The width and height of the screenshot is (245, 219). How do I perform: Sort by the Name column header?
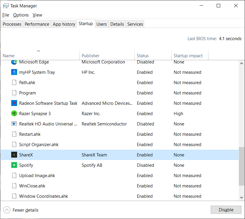coord(9,55)
